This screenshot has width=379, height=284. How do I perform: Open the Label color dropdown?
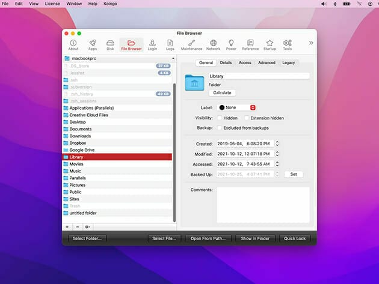[253, 107]
